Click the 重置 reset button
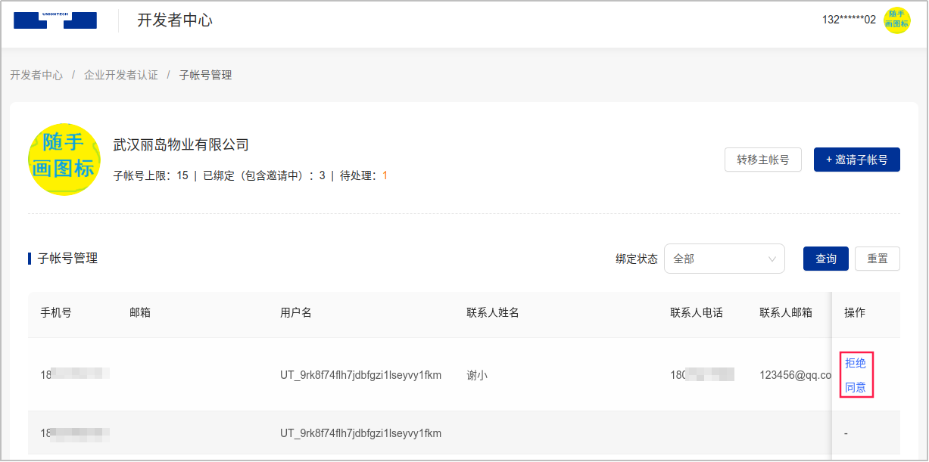The image size is (929, 462). click(x=877, y=259)
